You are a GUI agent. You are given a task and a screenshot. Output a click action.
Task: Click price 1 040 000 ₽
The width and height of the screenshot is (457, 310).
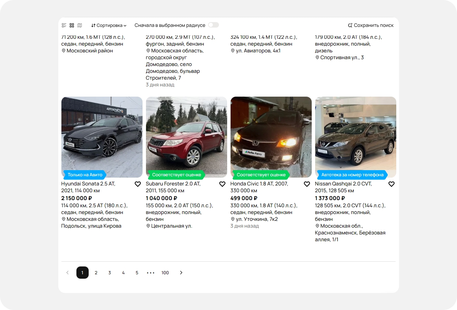point(162,198)
